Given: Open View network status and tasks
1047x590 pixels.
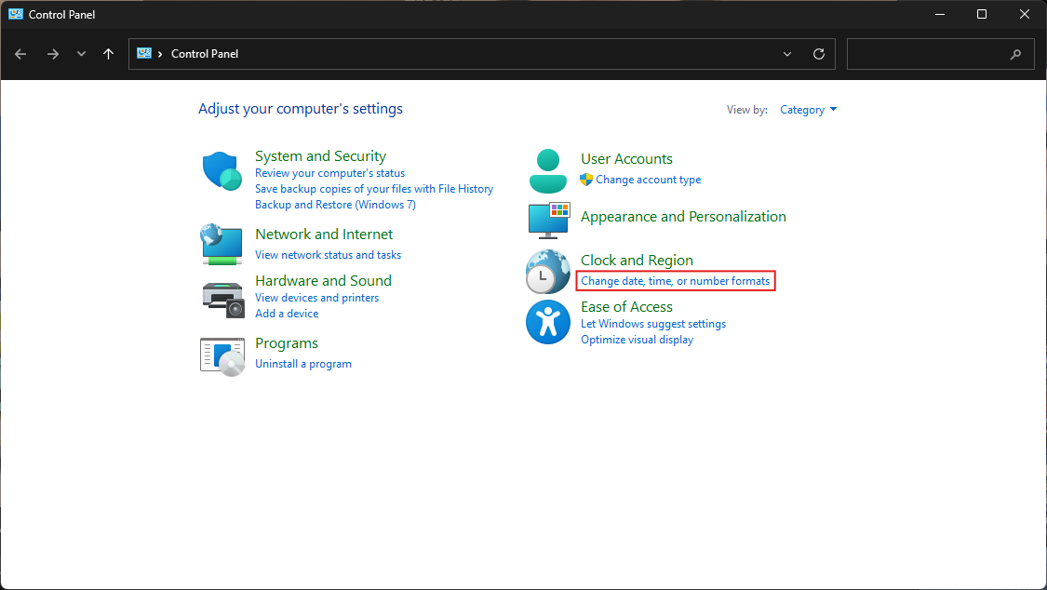Looking at the screenshot, I should point(328,255).
